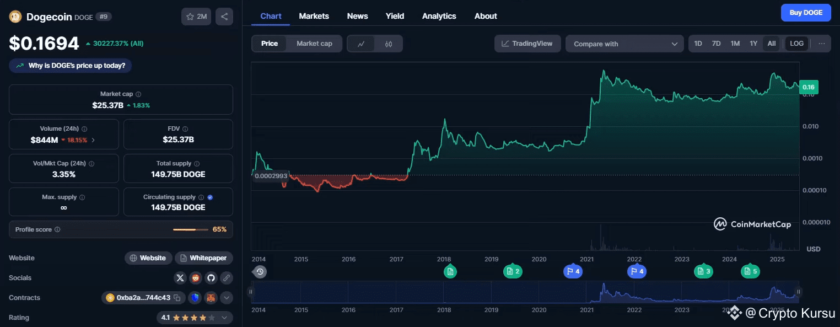The image size is (840, 327).
Task: Open the Whitepaper link button
Action: [204, 258]
